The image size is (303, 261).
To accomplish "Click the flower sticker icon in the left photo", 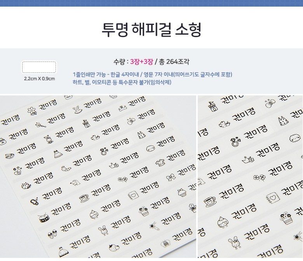I will click(32, 111).
